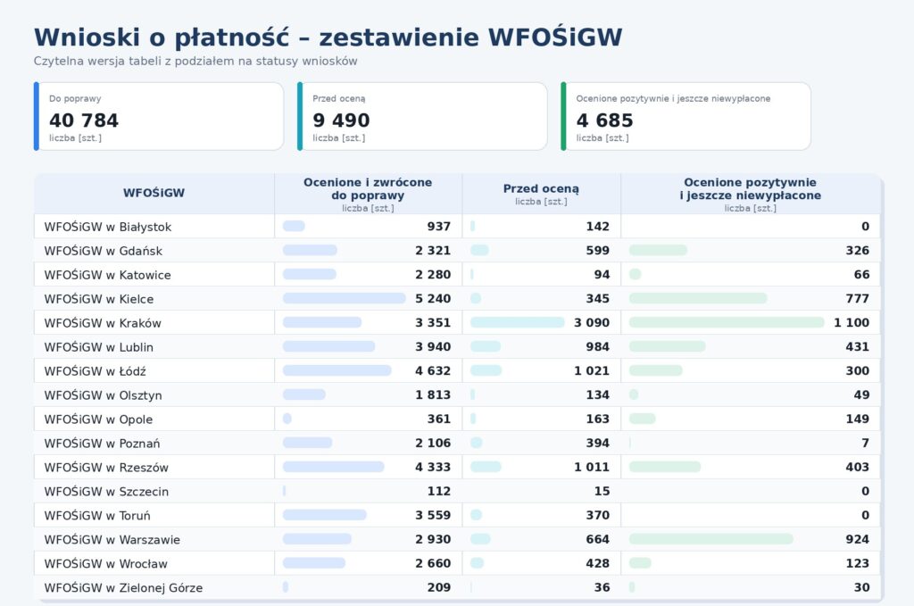Click value 1 011 in Rzeszów row

[x=592, y=467]
